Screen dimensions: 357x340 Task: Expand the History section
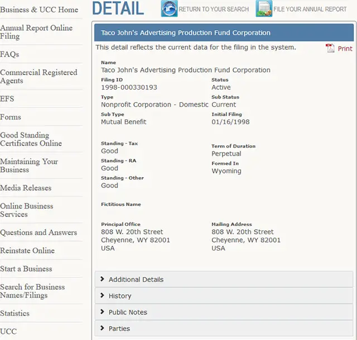click(224, 296)
